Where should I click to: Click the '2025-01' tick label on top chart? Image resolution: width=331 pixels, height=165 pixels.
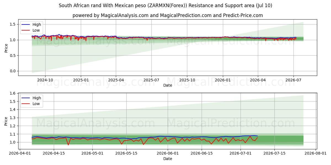(x=81, y=80)
